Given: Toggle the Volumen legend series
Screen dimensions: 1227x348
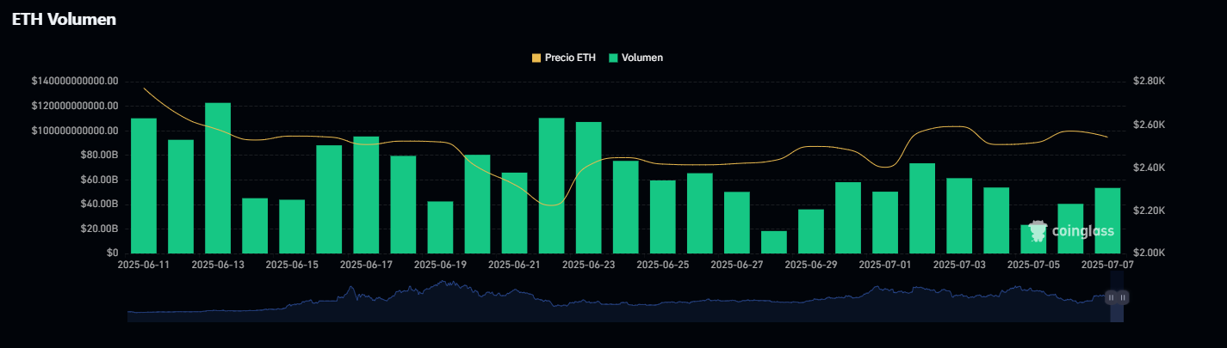Looking at the screenshot, I should (x=642, y=58).
